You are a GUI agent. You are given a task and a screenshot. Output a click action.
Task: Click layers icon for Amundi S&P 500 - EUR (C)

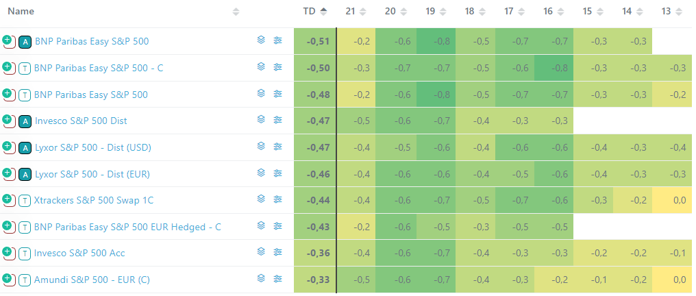click(x=261, y=279)
